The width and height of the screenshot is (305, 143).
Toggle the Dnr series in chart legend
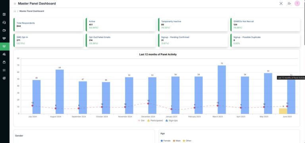141,121
